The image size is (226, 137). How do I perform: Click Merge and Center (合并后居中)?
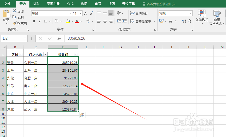click(141, 21)
